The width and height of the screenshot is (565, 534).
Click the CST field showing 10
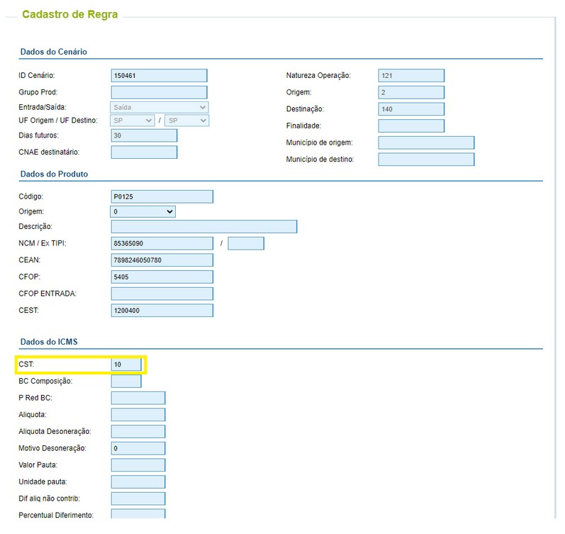[x=126, y=365]
